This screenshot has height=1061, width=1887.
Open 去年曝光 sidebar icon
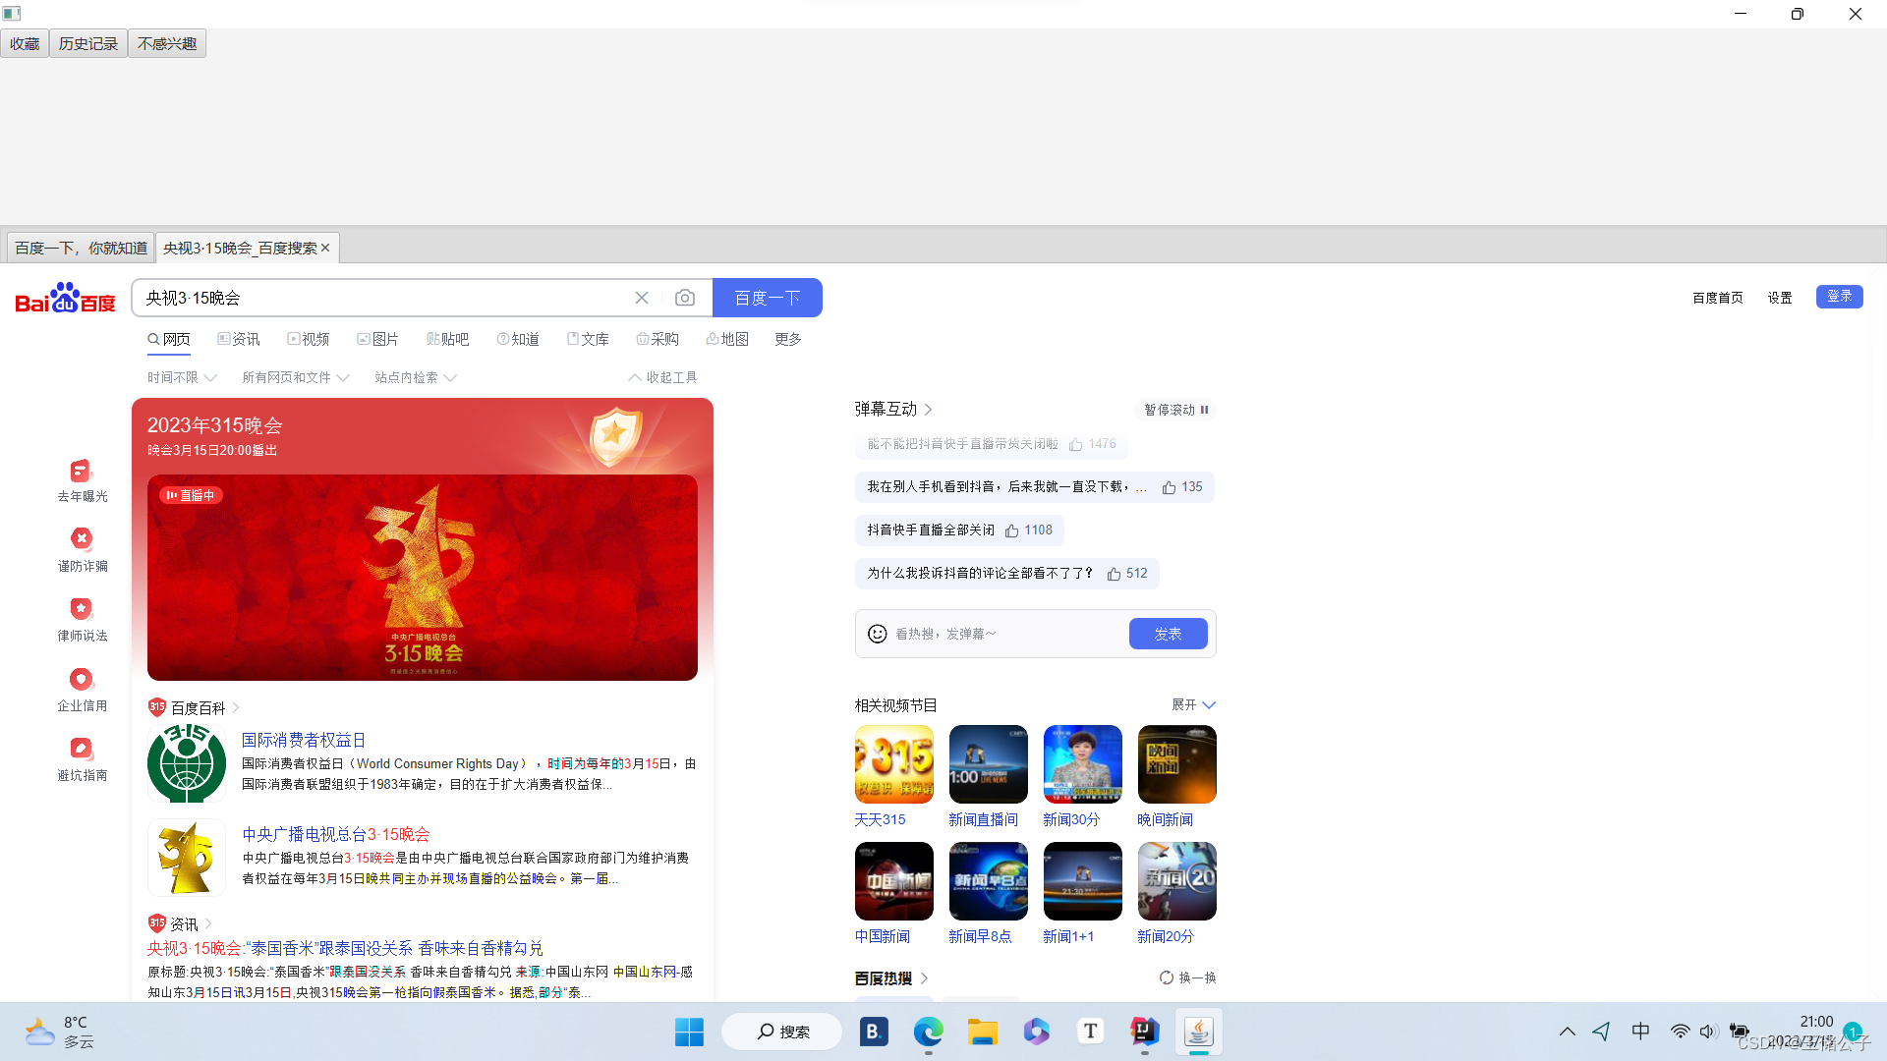pyautogui.click(x=82, y=472)
